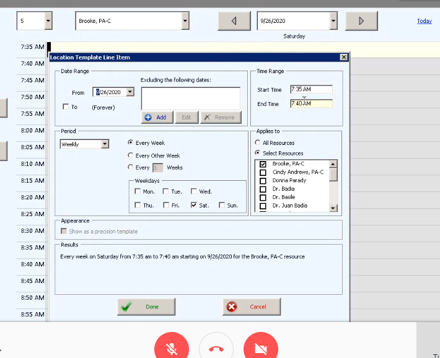The width and height of the screenshot is (440, 358).
Task: Select Every Other Week option
Action: [130, 155]
